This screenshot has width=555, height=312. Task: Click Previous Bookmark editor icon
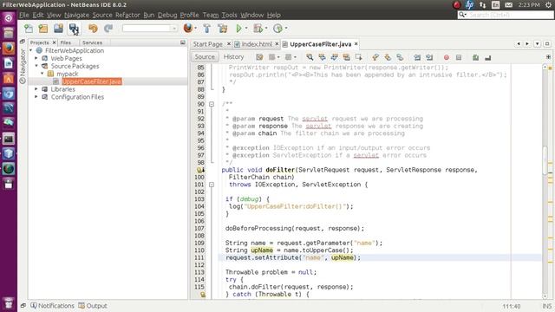click(x=375, y=57)
